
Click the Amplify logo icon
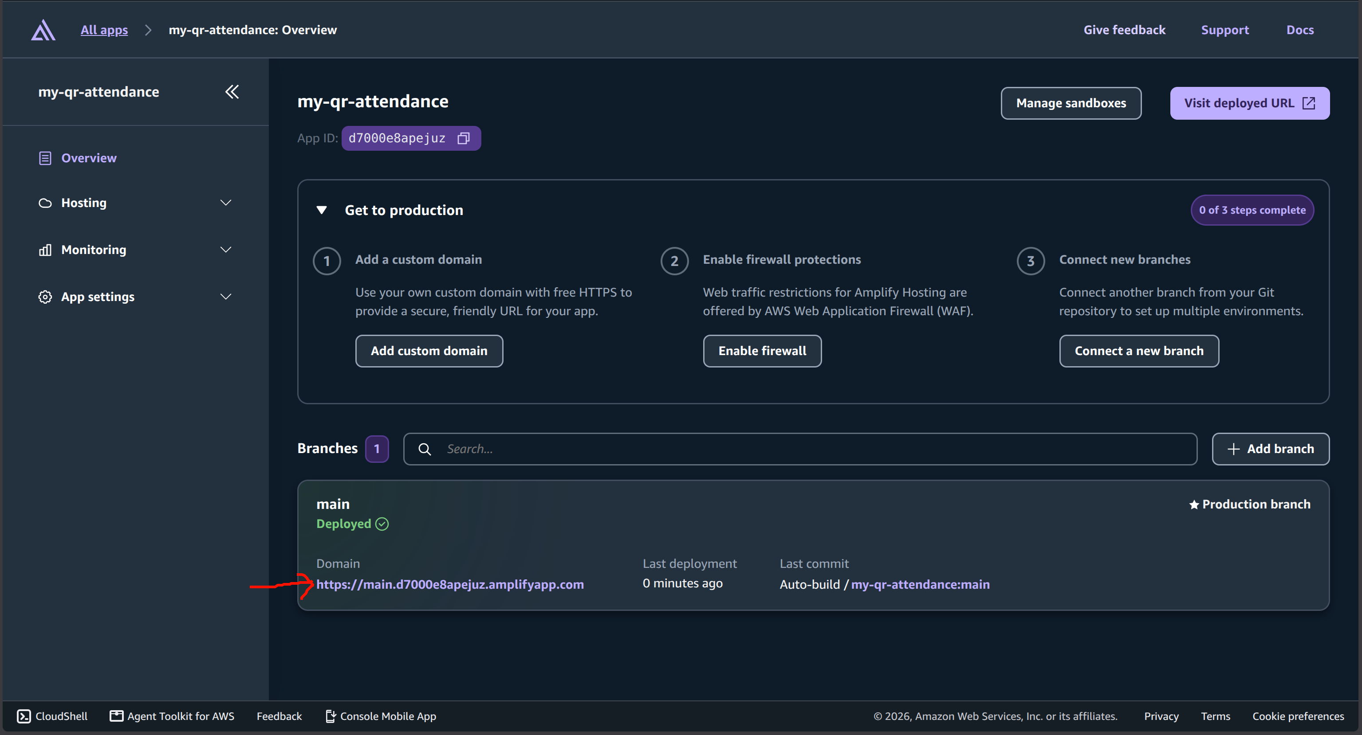click(43, 30)
